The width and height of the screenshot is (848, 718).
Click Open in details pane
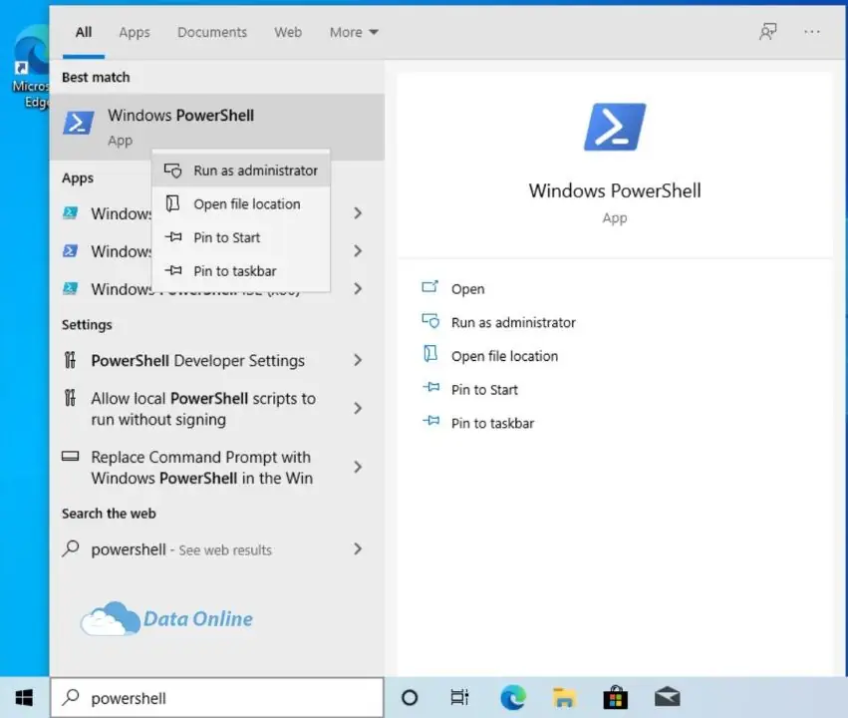[x=467, y=289]
